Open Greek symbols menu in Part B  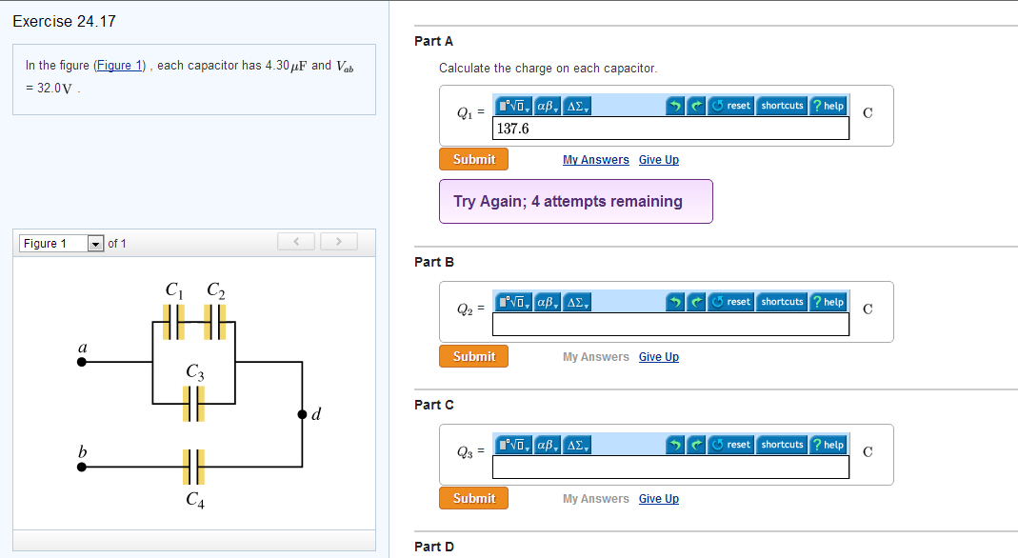[x=548, y=302]
